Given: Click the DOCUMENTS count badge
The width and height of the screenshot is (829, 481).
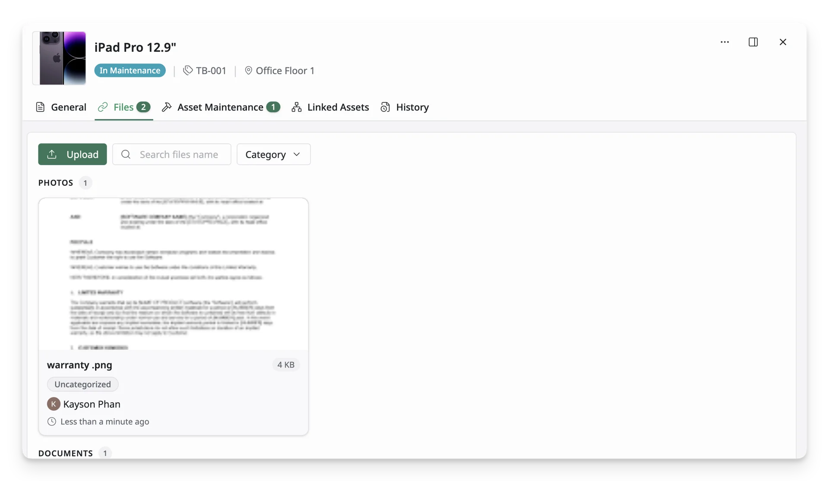Looking at the screenshot, I should click(x=105, y=453).
